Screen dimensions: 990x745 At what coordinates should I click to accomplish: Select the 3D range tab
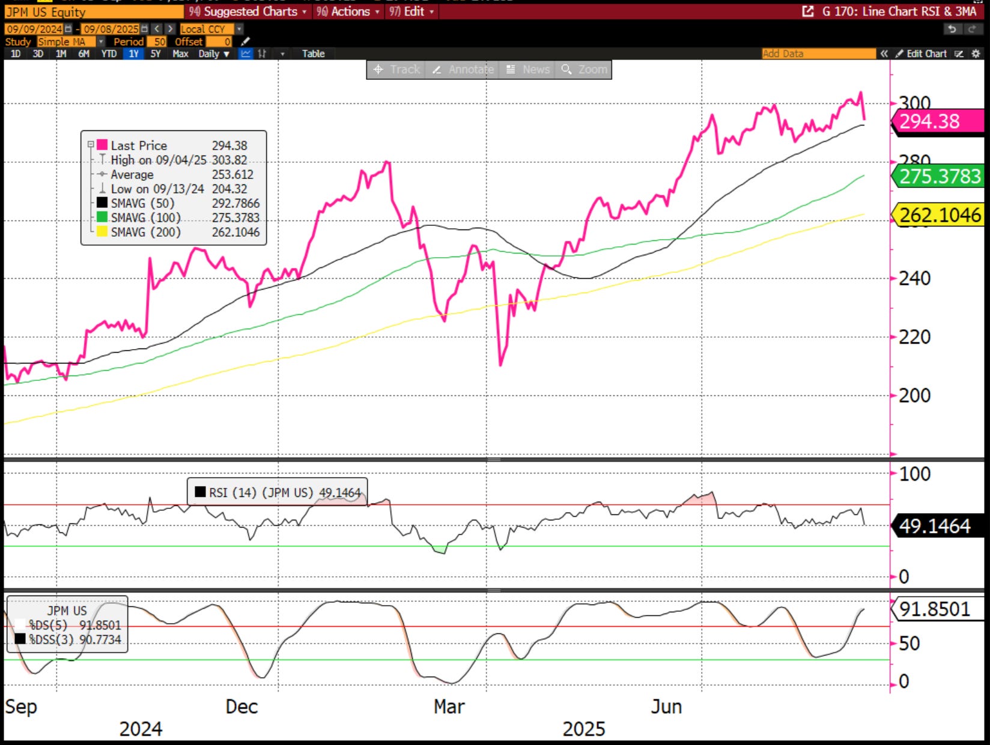tap(38, 53)
